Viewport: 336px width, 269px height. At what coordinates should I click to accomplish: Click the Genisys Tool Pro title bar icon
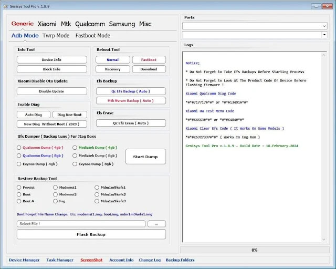pos(6,6)
